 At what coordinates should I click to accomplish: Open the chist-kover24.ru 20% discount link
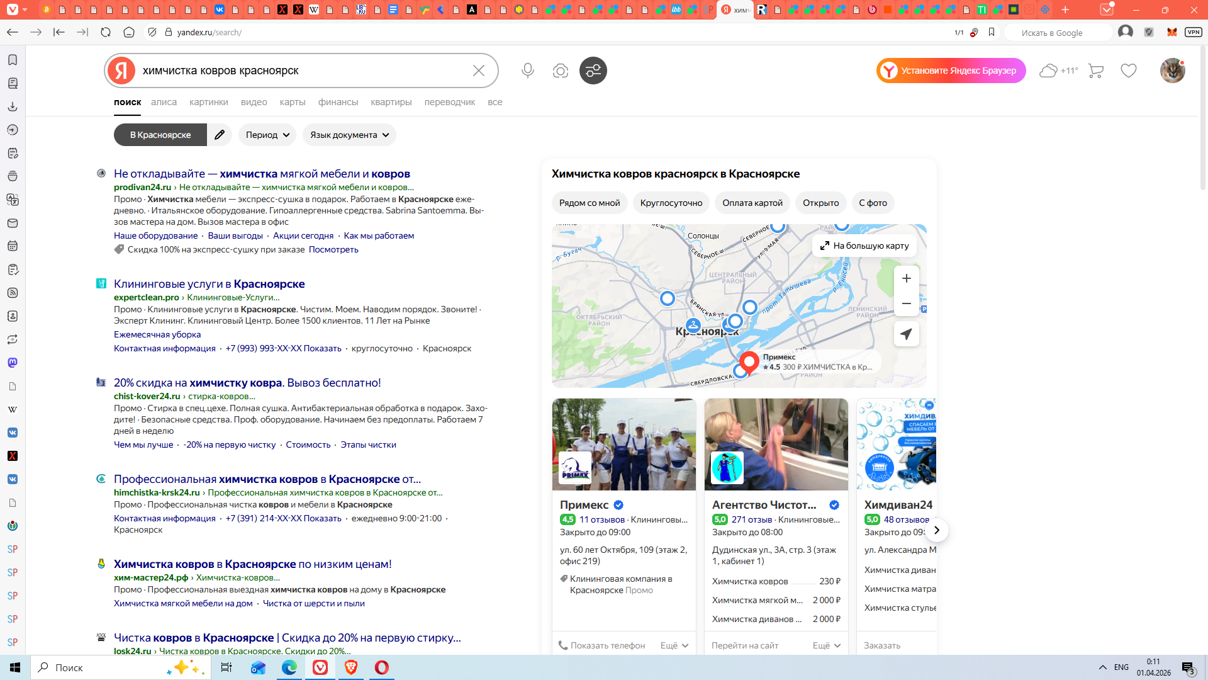[247, 383]
